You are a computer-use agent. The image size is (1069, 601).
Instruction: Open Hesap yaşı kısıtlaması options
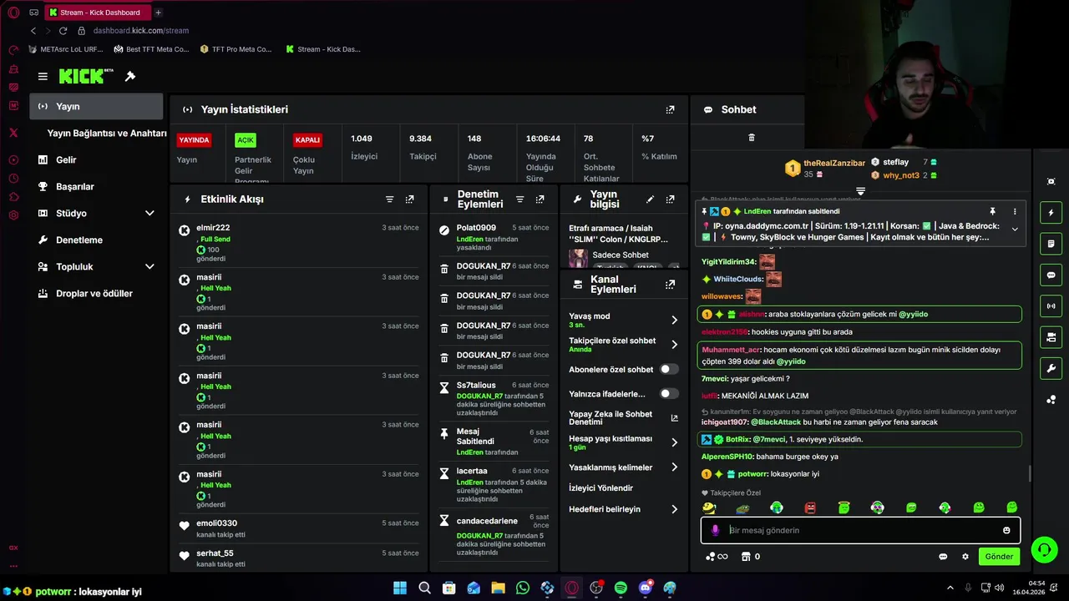(x=674, y=442)
